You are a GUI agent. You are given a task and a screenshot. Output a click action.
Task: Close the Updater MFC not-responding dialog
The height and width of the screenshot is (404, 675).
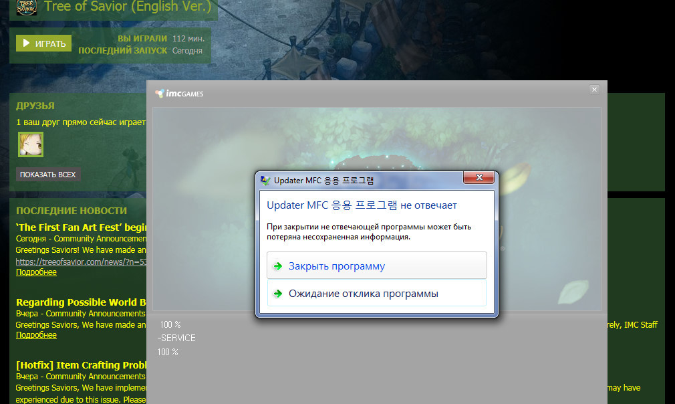479,178
